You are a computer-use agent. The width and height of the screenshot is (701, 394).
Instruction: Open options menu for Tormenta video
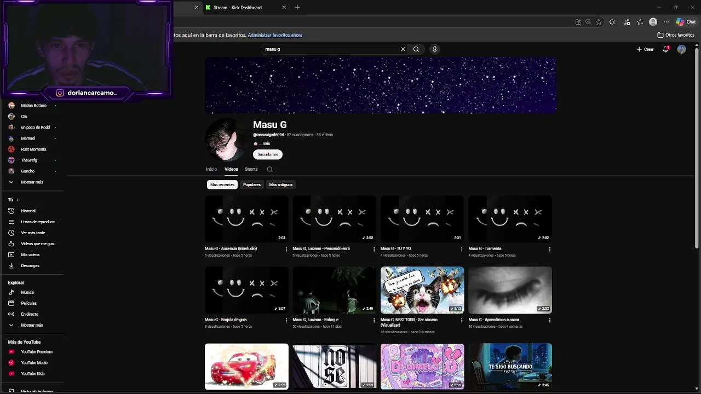(549, 249)
